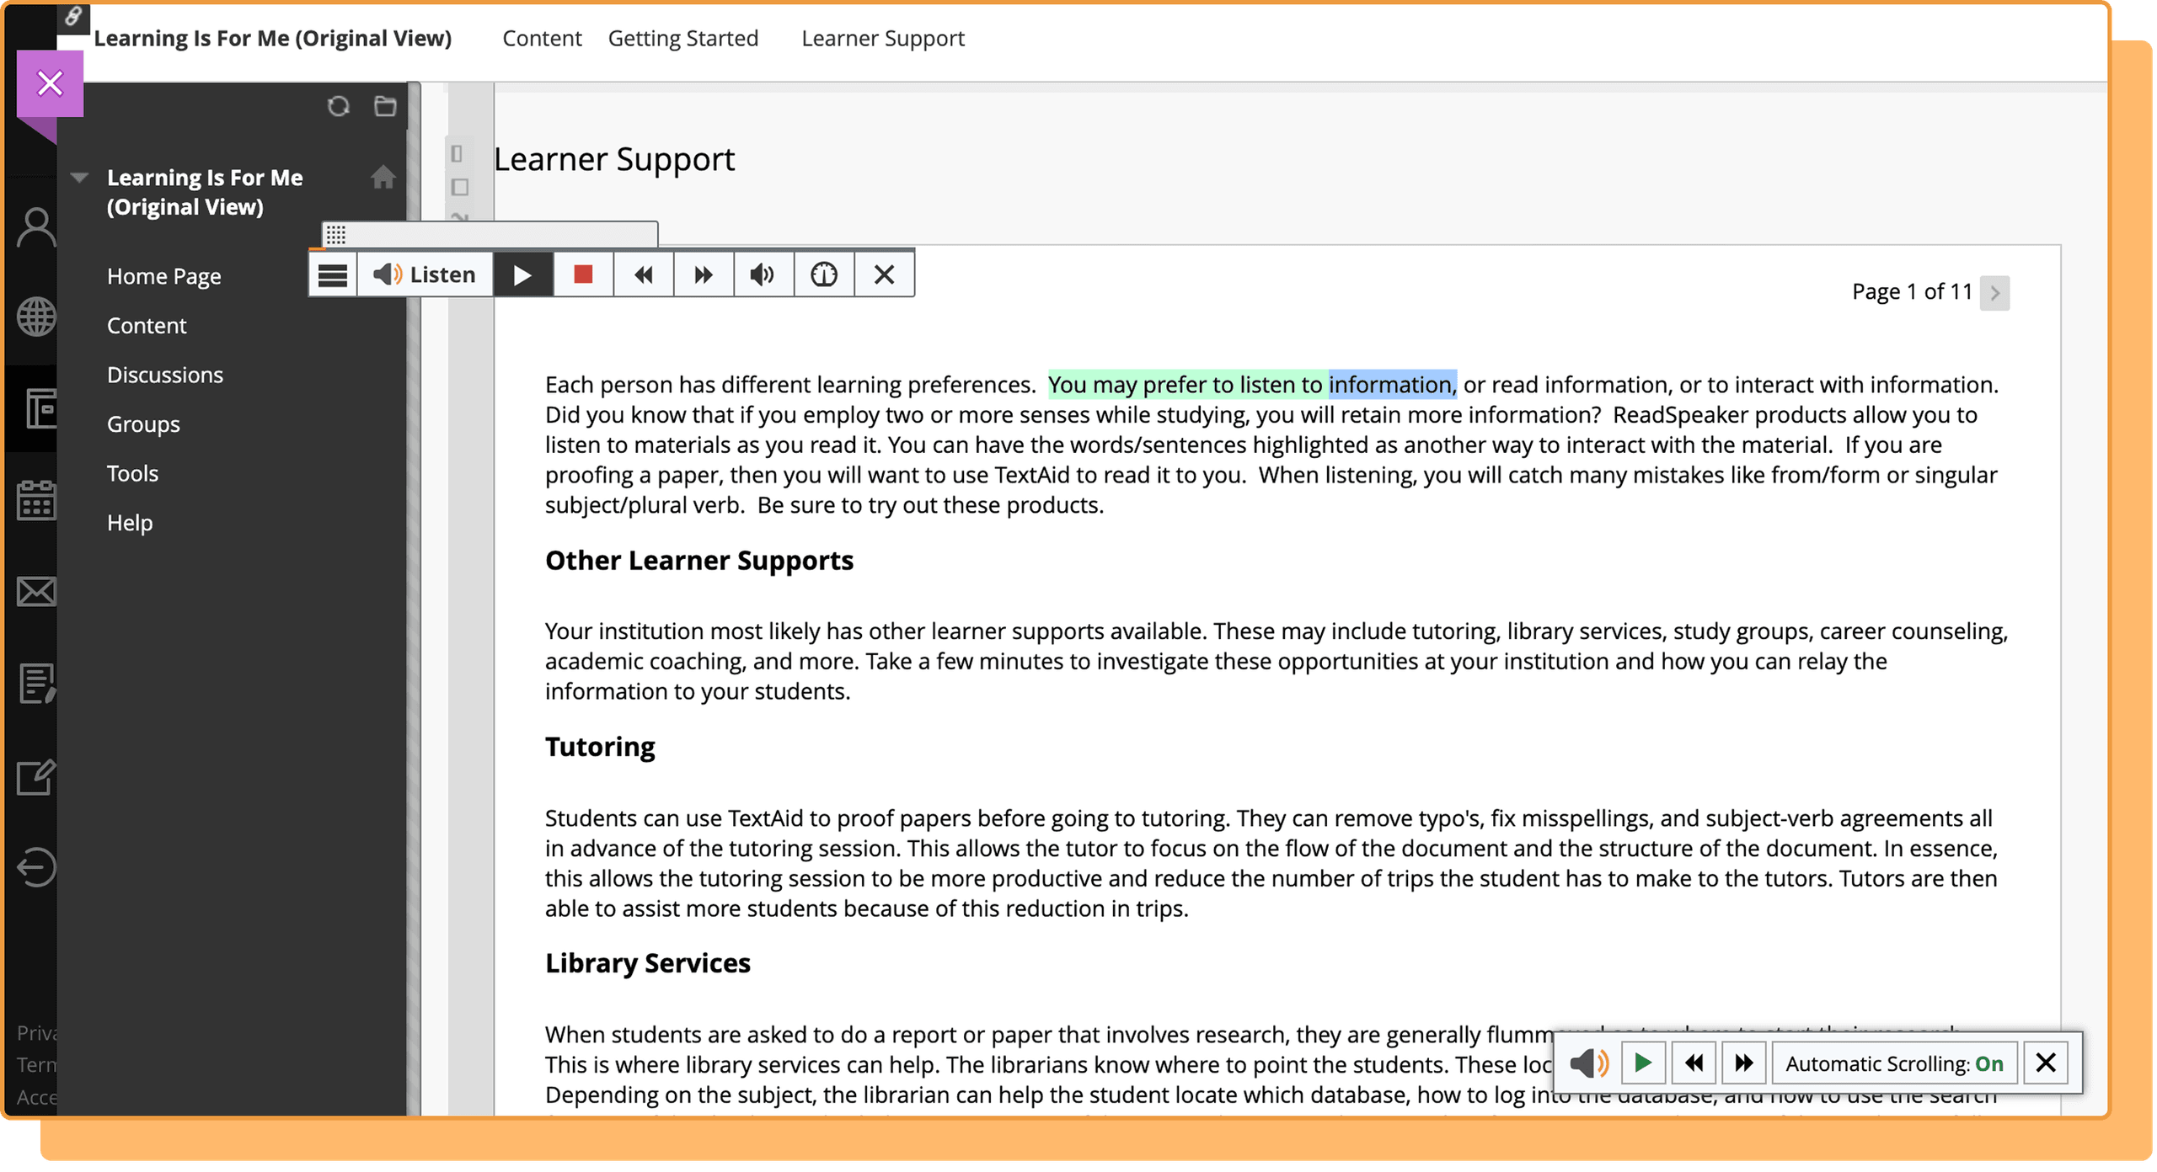Open Content in the breadcrumb bar
This screenshot has width=2157, height=1172.
[x=542, y=38]
